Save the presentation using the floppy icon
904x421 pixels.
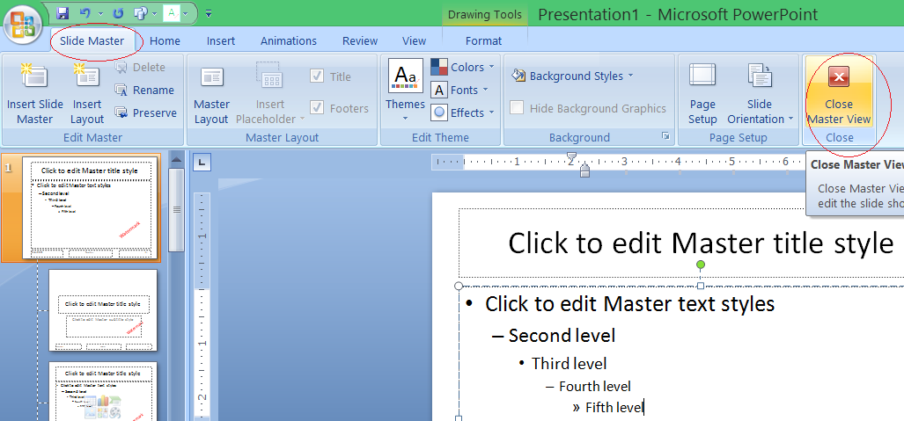click(62, 12)
